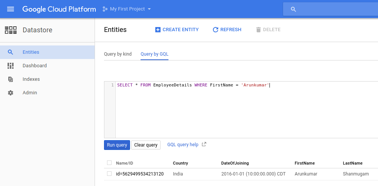
Task: Open the GQL query help link
Action: click(183, 144)
